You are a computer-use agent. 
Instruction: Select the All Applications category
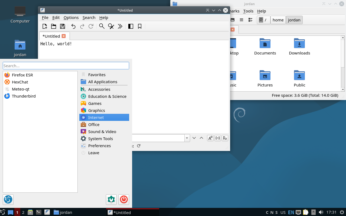[104, 82]
